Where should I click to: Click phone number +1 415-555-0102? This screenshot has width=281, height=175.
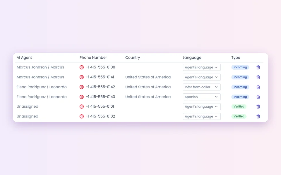pyautogui.click(x=100, y=116)
